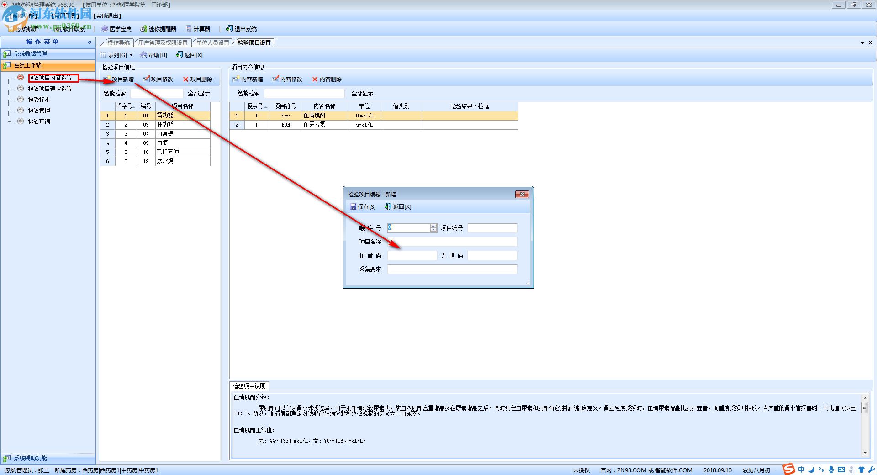Viewport: 877px width, 475px height.
Task: Launch the 迷你提醒器 tool
Action: pyautogui.click(x=158, y=29)
